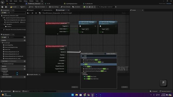Open the Tools menu

tap(37, 1)
